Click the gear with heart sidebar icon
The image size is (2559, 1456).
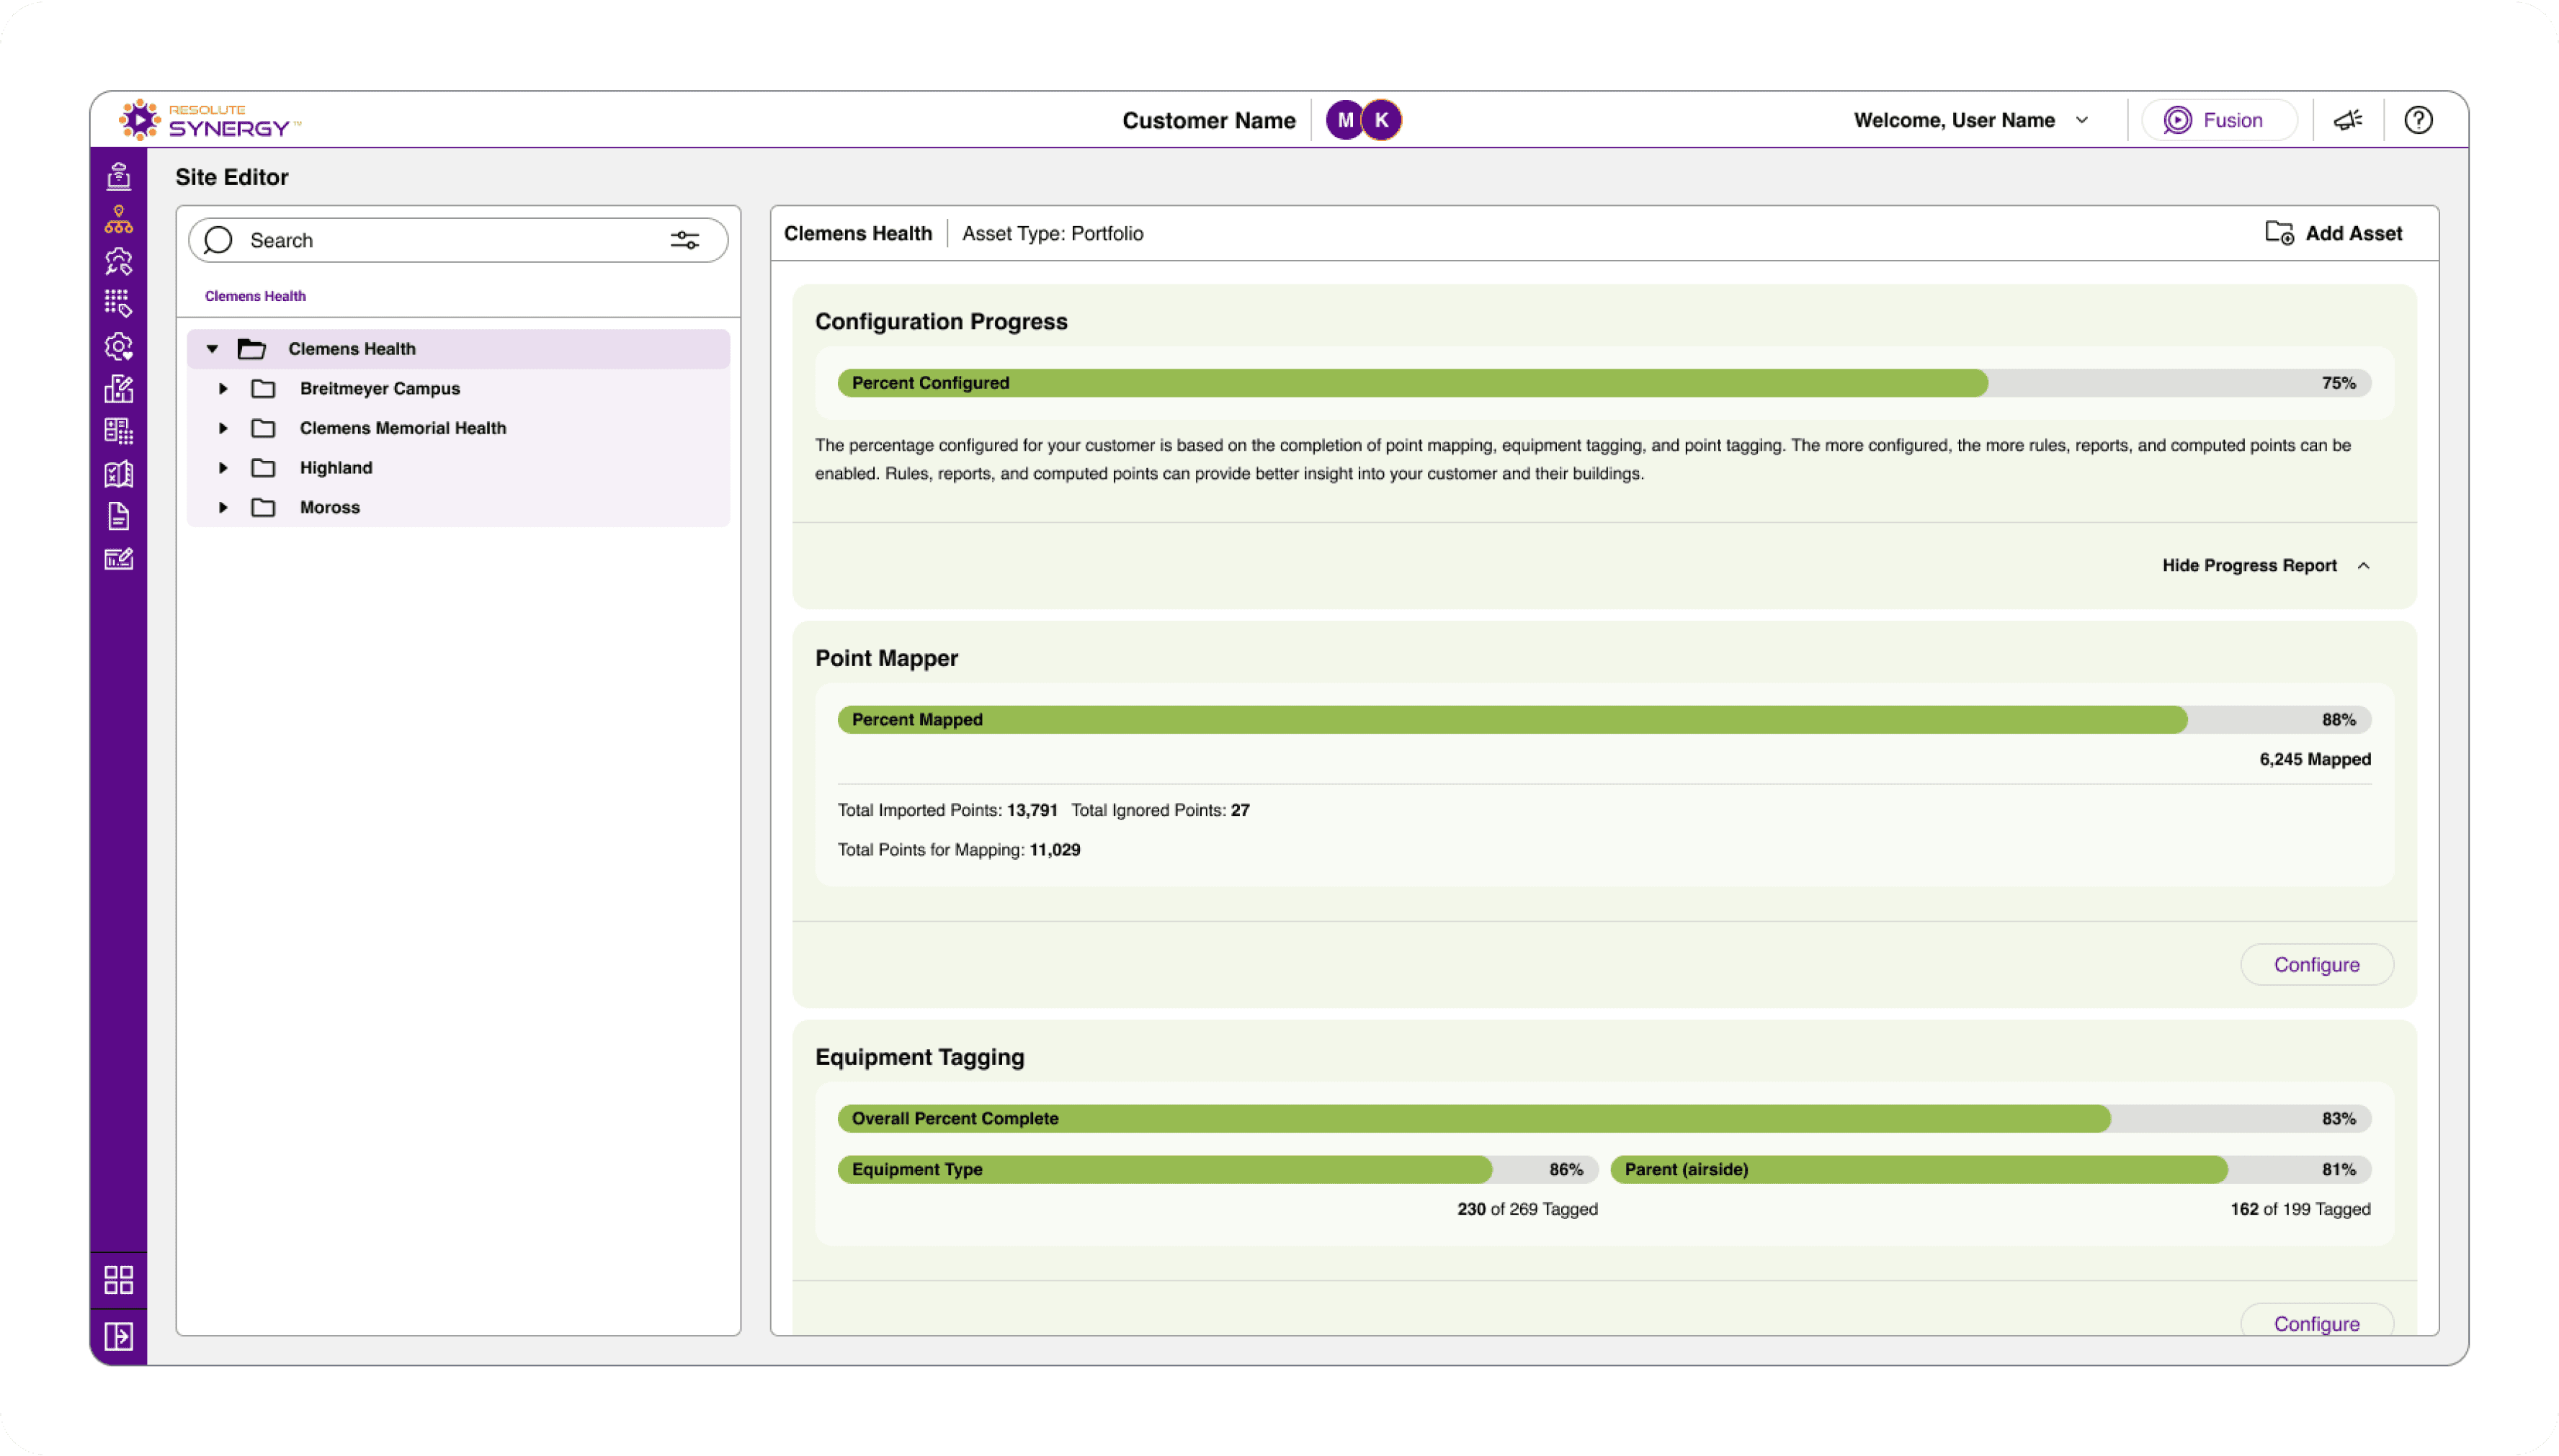pos(118,346)
